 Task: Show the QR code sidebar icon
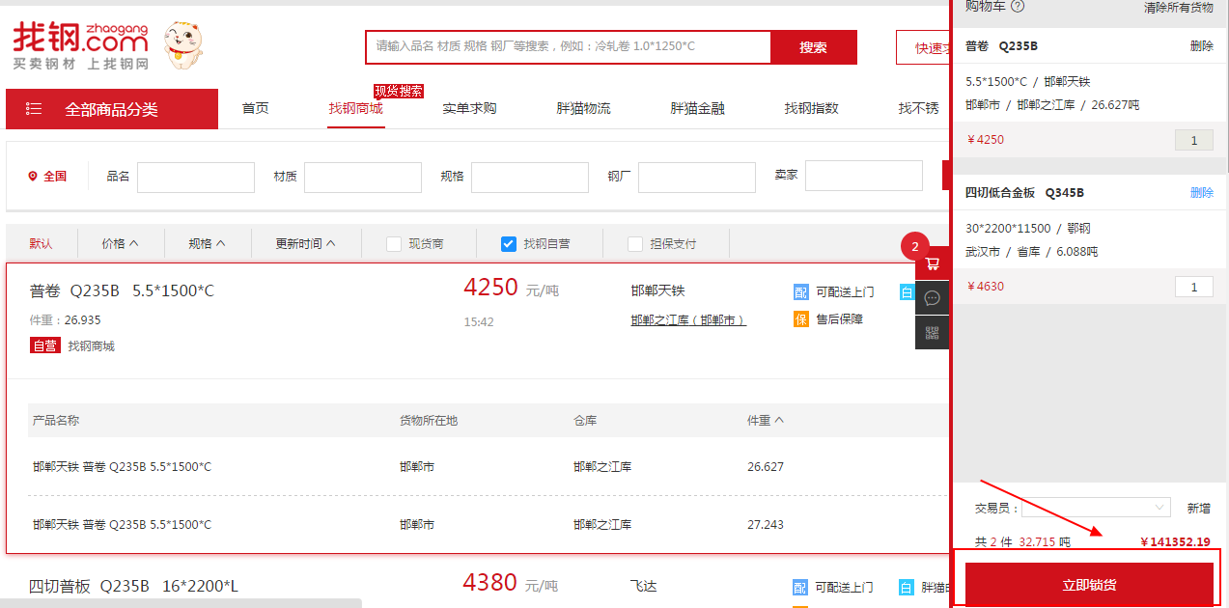point(932,333)
